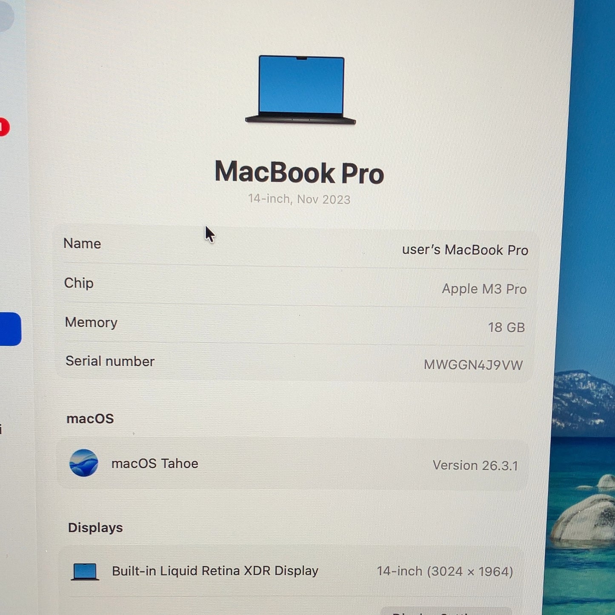Click "Built-in Liquid Retina XDR Display" label
This screenshot has height=615, width=615.
click(x=215, y=571)
